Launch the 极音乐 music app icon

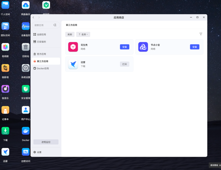[5, 89]
